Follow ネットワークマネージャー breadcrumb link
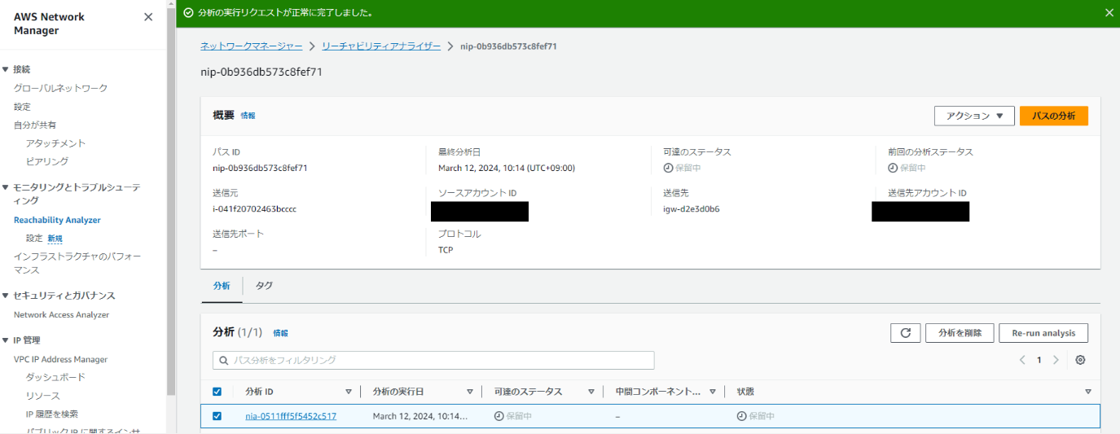Screen dimensions: 1120x434 [251, 46]
